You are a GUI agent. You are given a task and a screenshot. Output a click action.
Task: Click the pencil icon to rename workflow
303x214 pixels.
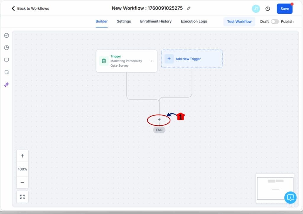pos(189,8)
